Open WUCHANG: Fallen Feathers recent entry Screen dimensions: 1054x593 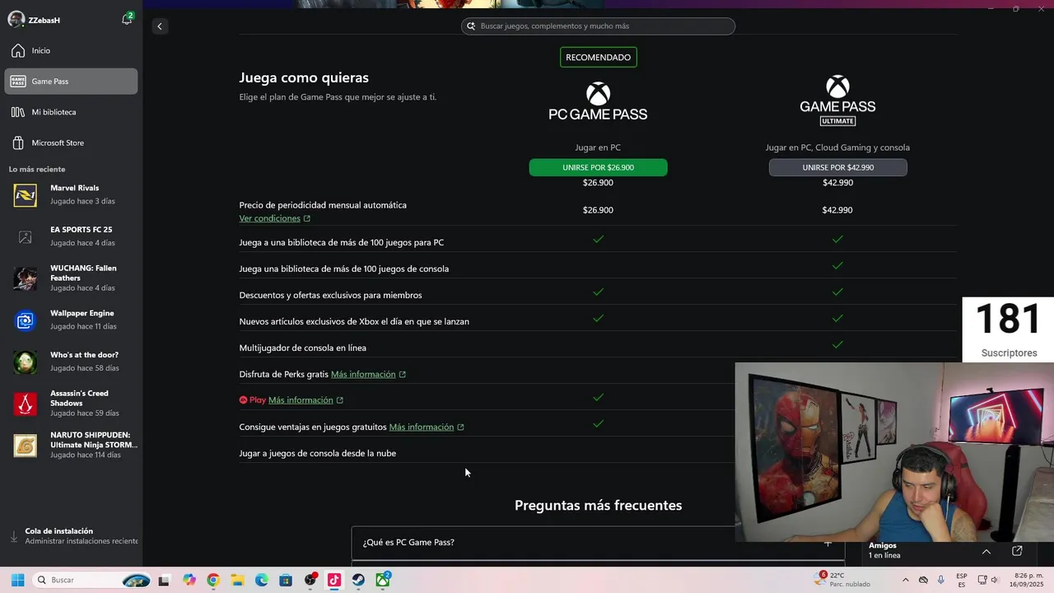(71, 278)
